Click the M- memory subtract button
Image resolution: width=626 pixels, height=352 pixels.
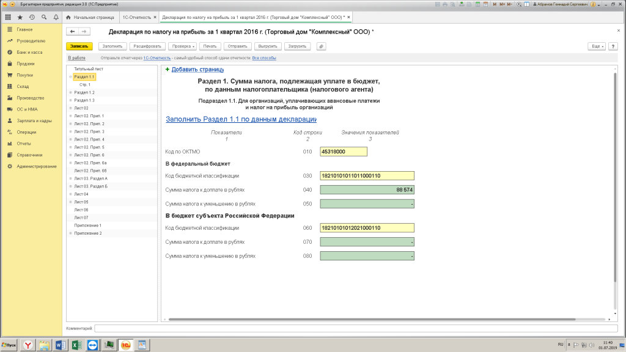click(509, 4)
